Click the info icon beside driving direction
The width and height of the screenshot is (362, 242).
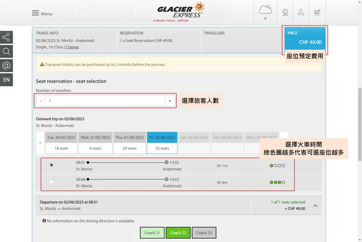tap(44, 221)
